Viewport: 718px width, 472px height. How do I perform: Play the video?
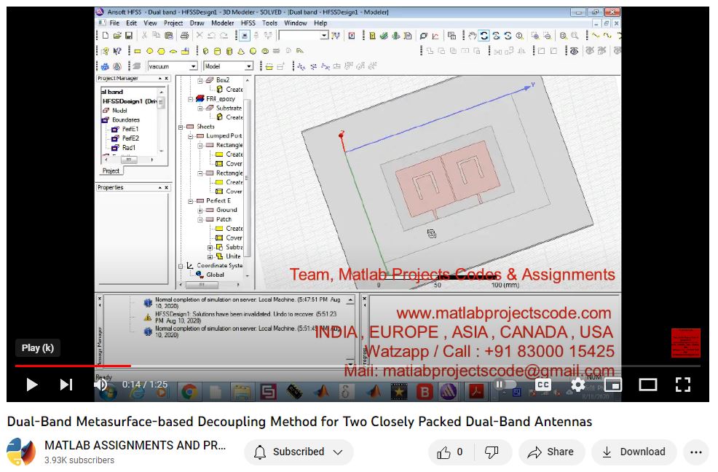click(31, 385)
